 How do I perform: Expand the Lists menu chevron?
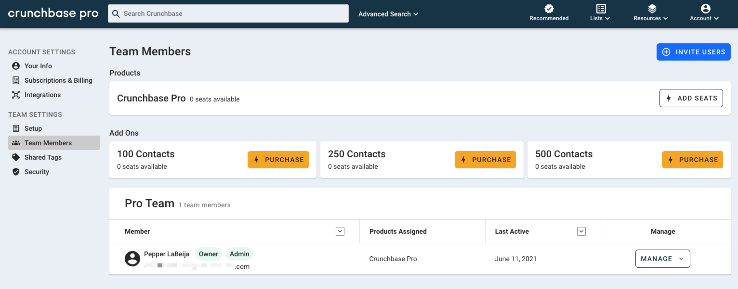pos(607,18)
